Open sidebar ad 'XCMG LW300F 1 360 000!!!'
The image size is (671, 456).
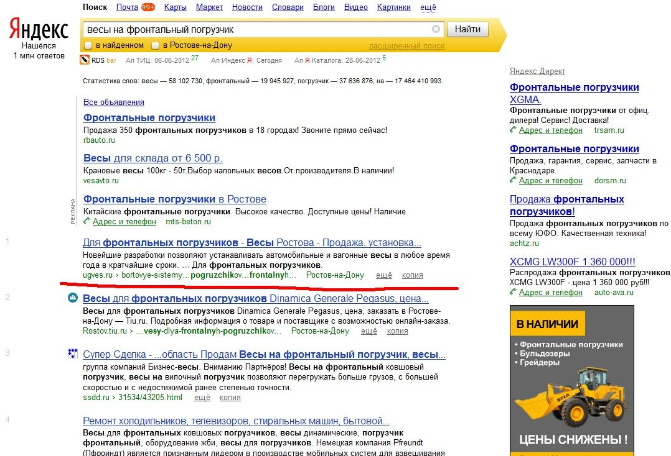(573, 262)
